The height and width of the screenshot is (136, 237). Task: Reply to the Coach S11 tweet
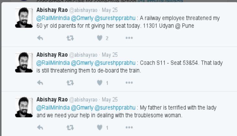click(40, 83)
